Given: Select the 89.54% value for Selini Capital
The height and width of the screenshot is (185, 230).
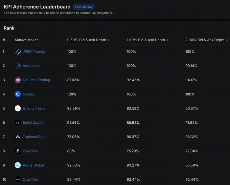Looking at the screenshot, I should (133, 123).
